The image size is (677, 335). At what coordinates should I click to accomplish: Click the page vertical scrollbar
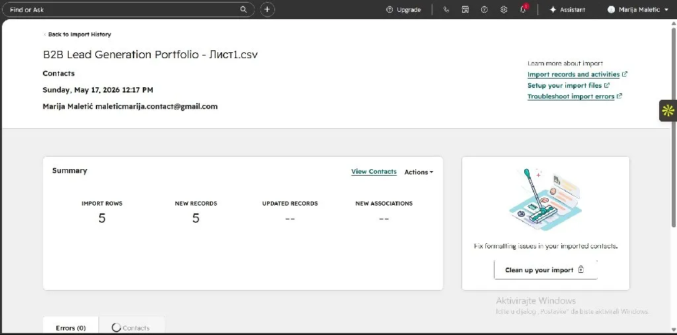pos(674,126)
